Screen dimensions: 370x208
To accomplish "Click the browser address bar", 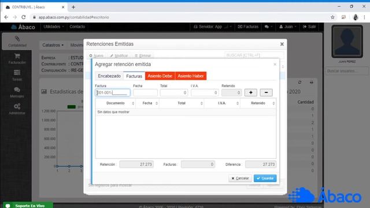I will pos(179,17).
